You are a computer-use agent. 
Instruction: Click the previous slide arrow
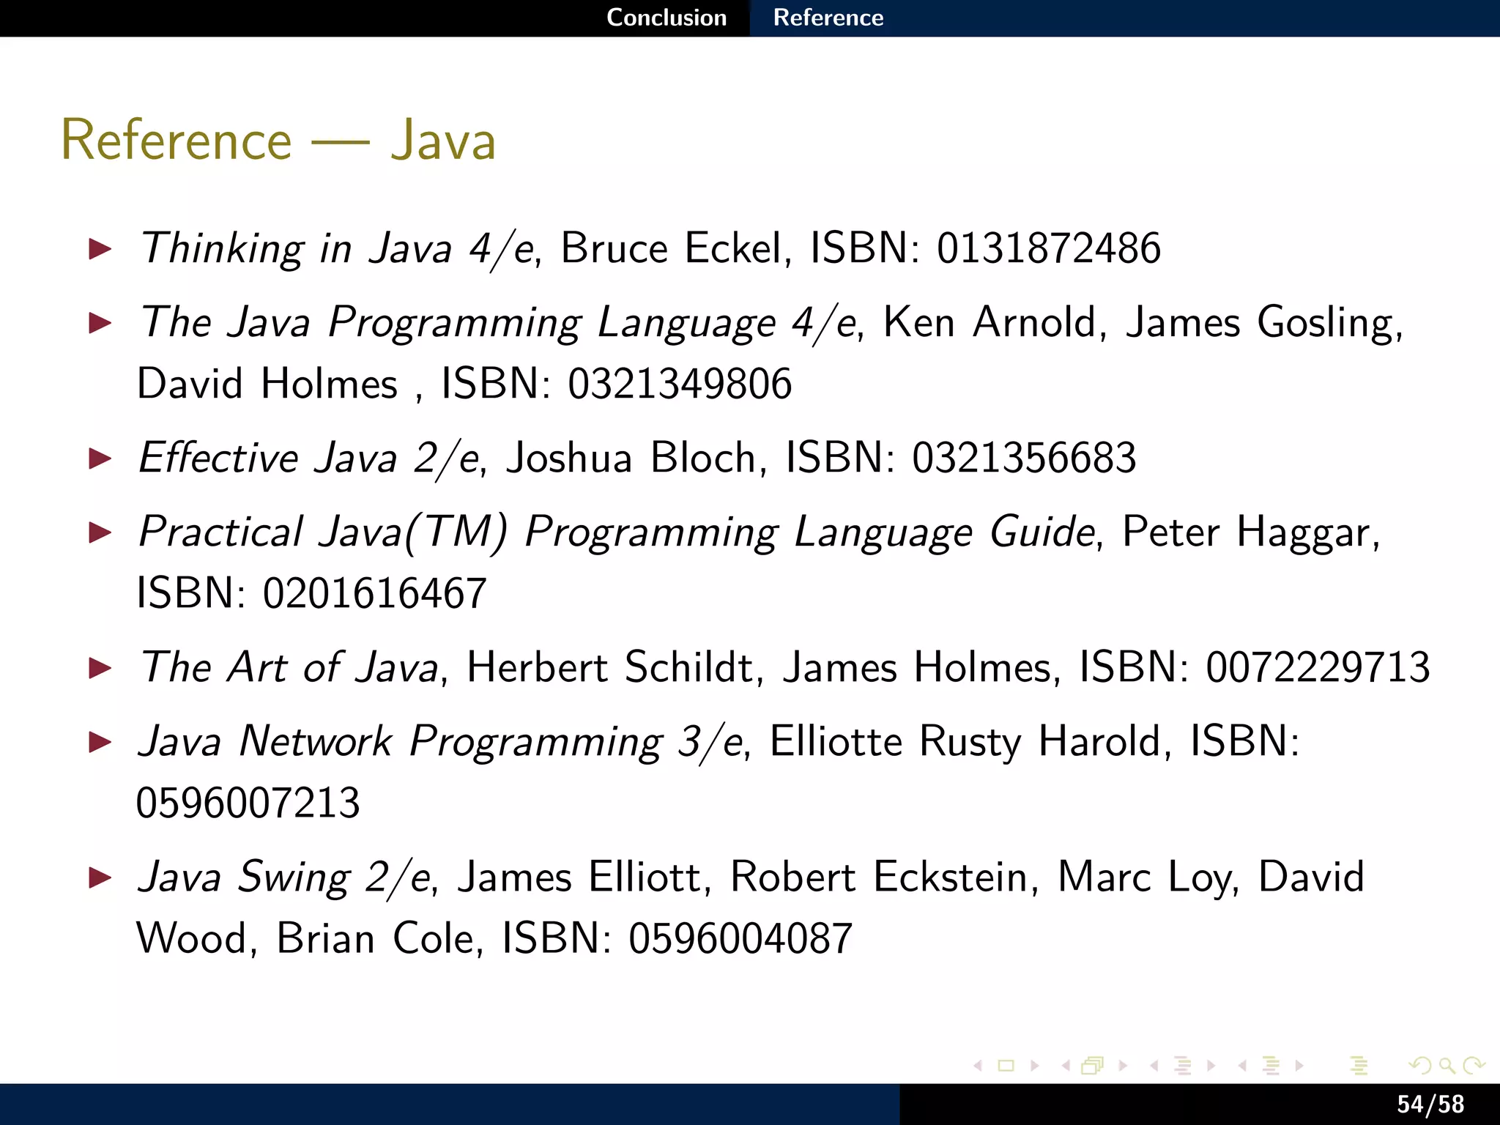978,1066
